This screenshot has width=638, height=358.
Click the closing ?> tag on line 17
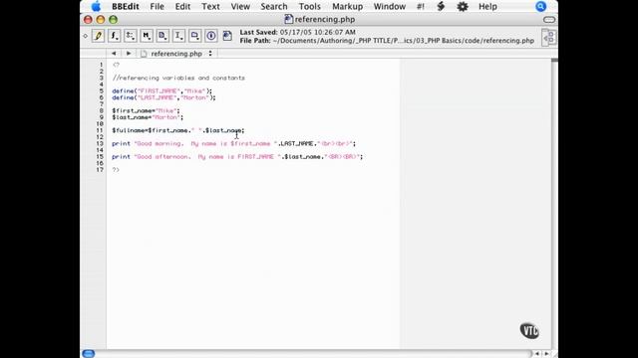tap(116, 170)
